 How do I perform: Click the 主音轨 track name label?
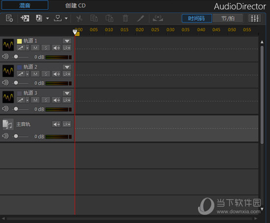tap(23, 124)
